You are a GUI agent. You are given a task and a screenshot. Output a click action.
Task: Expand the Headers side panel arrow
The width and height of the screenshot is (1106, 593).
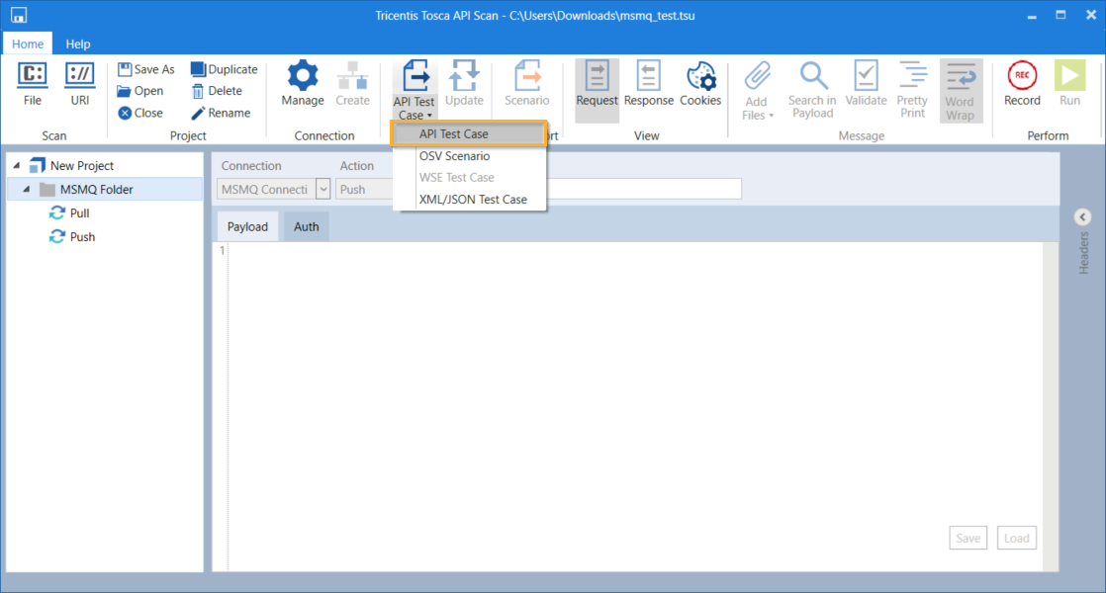1082,217
